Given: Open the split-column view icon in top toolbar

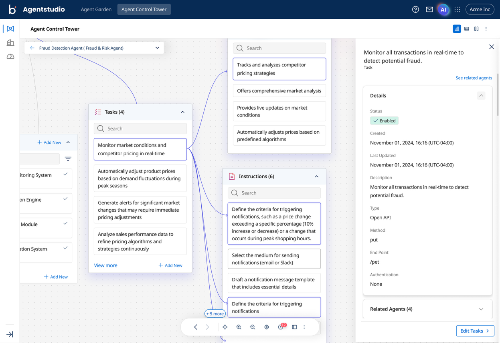Looking at the screenshot, I should [x=476, y=29].
